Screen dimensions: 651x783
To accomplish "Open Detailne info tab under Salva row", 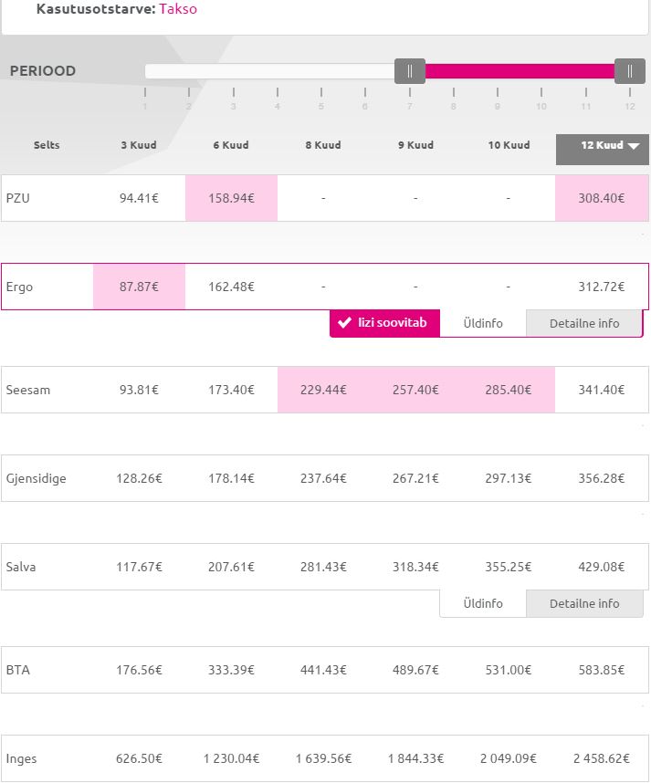I will (584, 603).
